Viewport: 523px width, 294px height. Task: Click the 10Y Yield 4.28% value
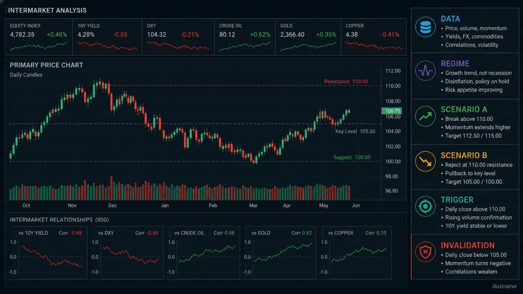pyautogui.click(x=86, y=35)
